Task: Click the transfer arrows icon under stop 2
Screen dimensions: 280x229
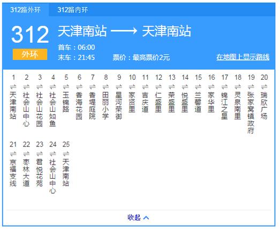Action: click(x=26, y=87)
